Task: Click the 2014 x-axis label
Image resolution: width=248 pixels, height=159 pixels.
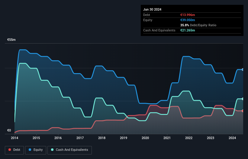Action: (14, 138)
